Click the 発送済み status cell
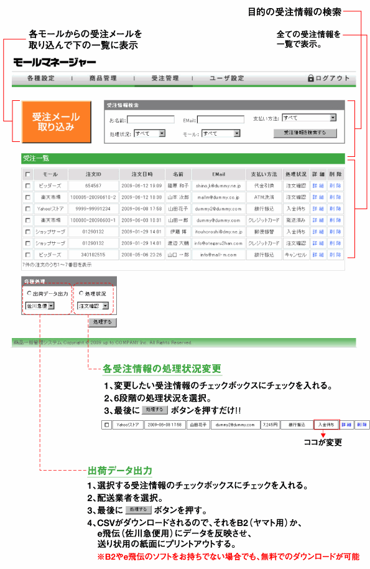Screen dimensions: 370x569 pos(296,220)
